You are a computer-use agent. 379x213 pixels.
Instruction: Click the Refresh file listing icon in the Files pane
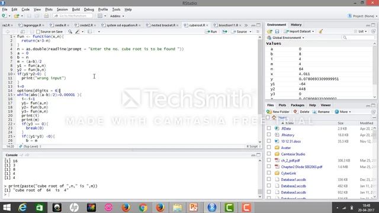pos(373,112)
